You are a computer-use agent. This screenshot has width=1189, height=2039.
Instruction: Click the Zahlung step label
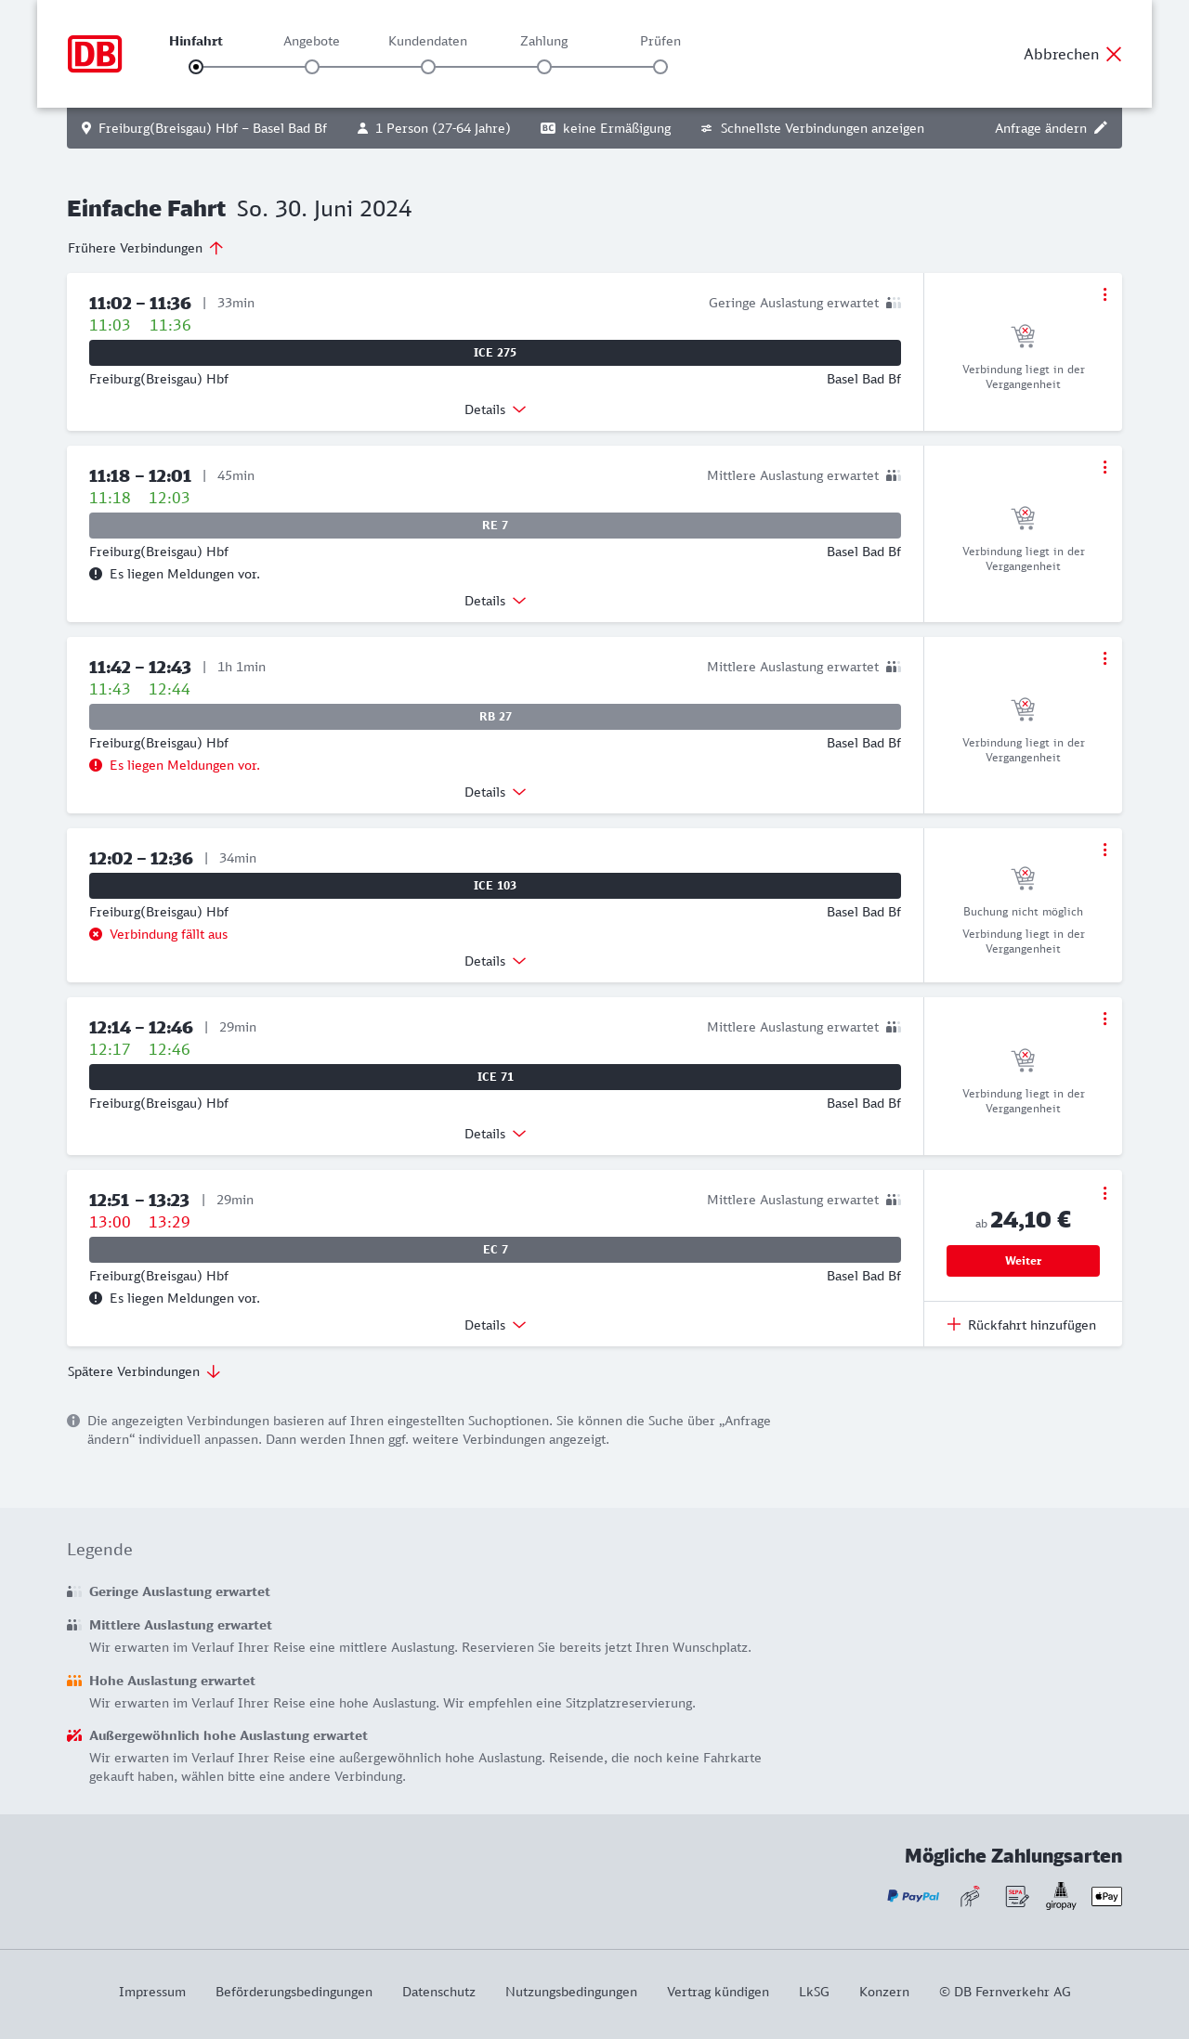[543, 41]
